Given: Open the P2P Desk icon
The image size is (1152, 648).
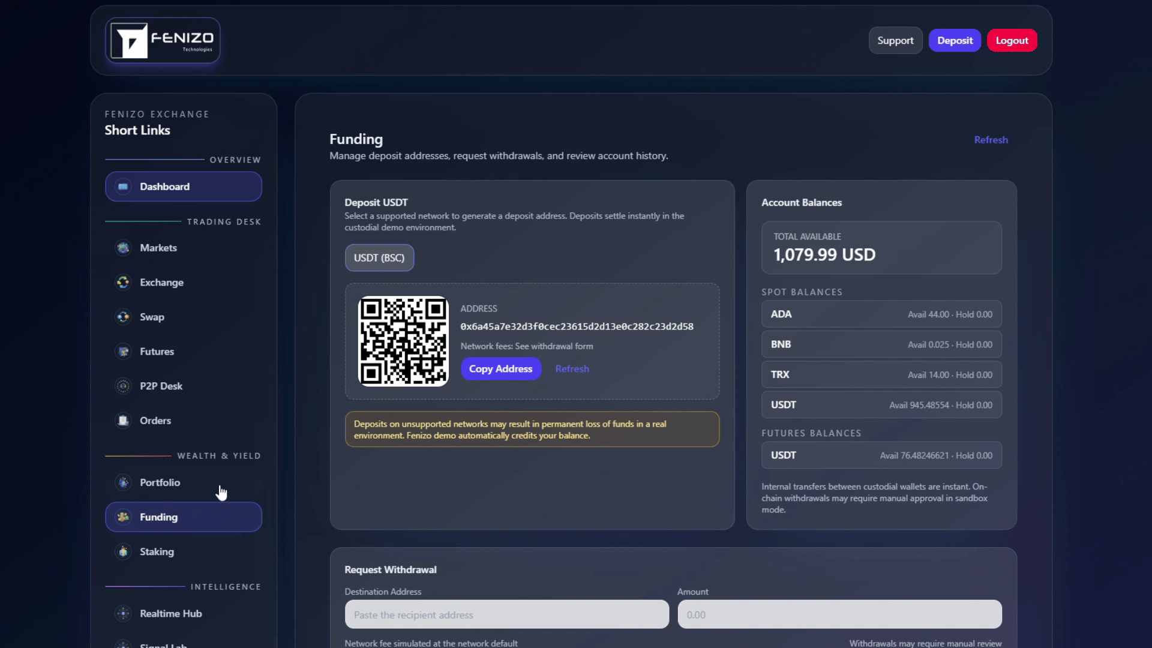Looking at the screenshot, I should 123,386.
